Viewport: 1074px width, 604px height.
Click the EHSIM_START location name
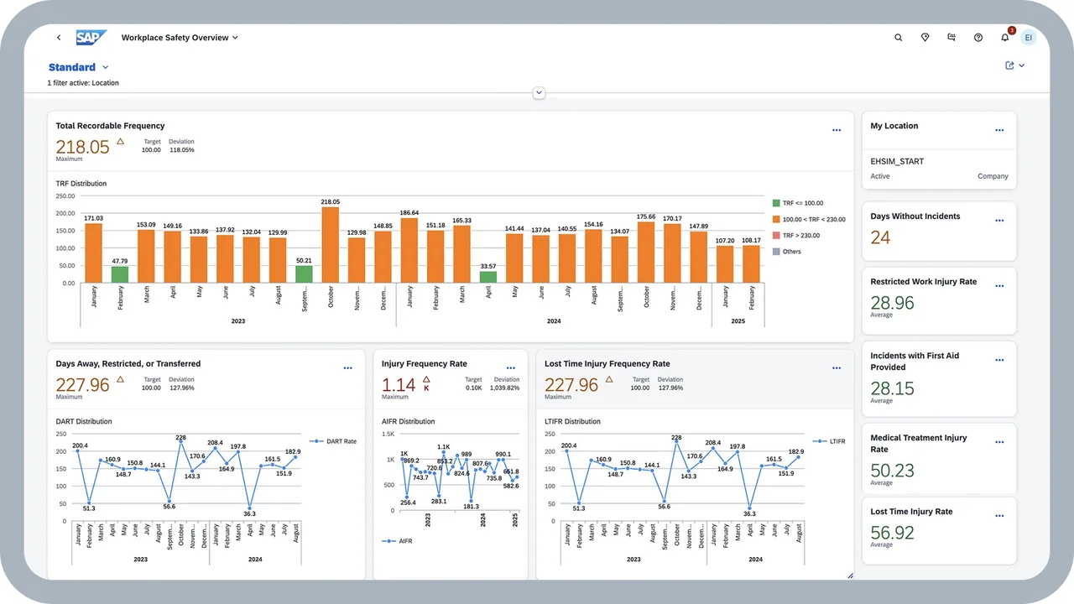coord(897,161)
